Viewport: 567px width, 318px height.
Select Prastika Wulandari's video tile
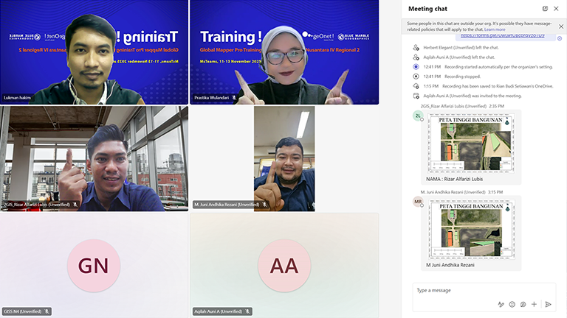click(x=284, y=52)
